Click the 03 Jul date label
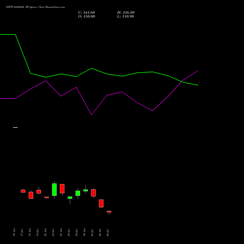This screenshot has width=244, height=244. [x=108, y=233]
